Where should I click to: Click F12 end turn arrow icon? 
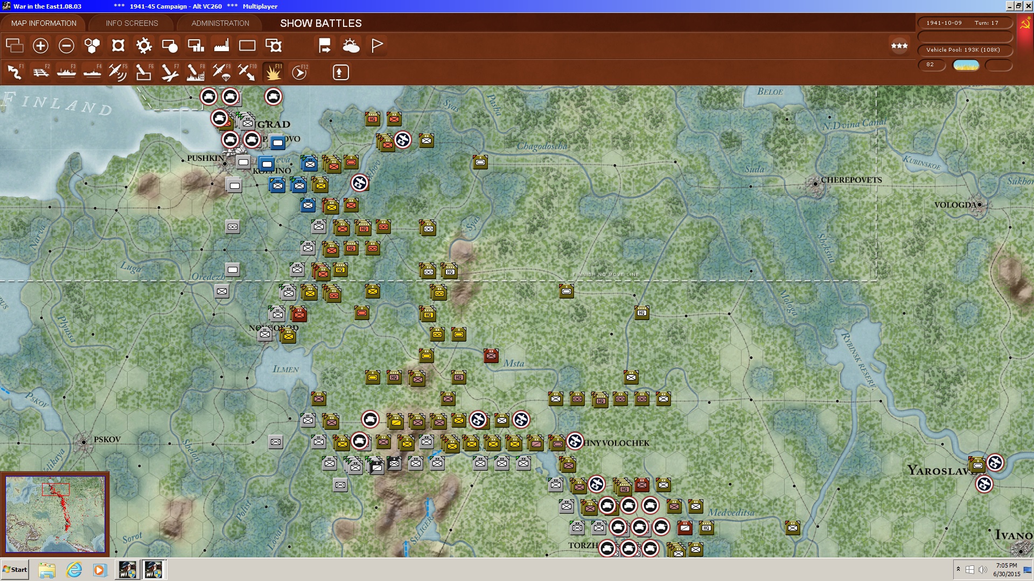[x=299, y=72]
